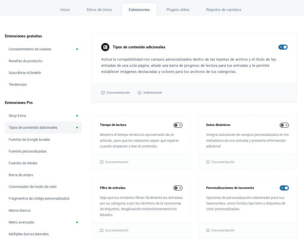Select Fragmentos de código personalizados
Image resolution: width=304 pixels, height=244 pixels.
click(x=43, y=199)
